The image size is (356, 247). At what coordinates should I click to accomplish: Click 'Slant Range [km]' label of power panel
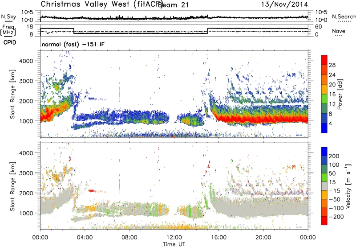pyautogui.click(x=12, y=94)
